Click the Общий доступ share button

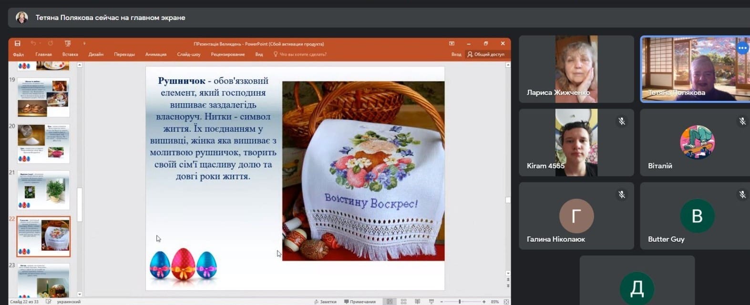point(485,54)
